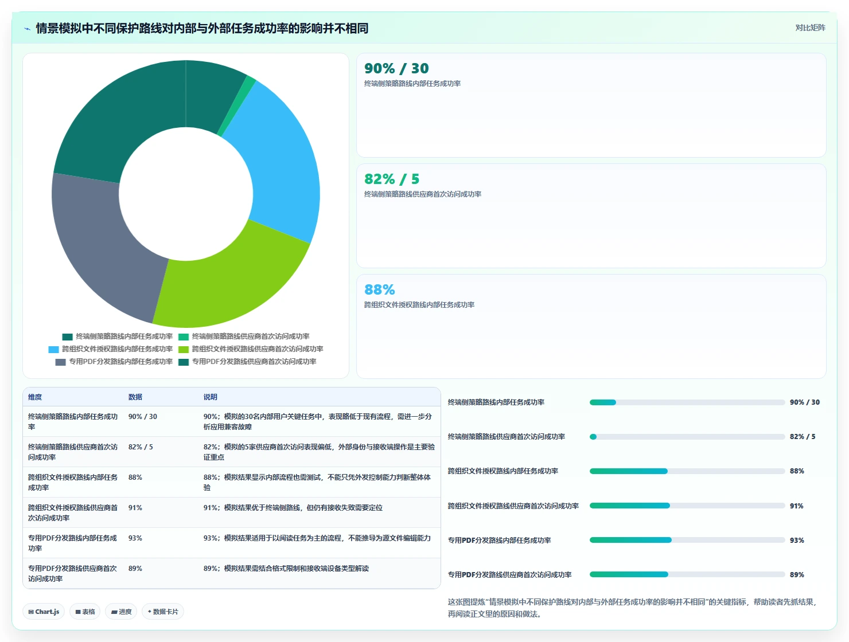Click the summary paragraph starting 这张图提炼
Viewport: 849px width, 642px height.
[x=632, y=608]
